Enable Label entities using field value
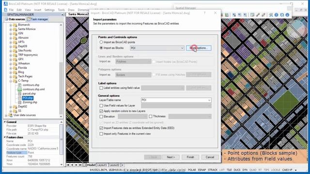The height and width of the screenshot is (174, 310). click(x=101, y=88)
